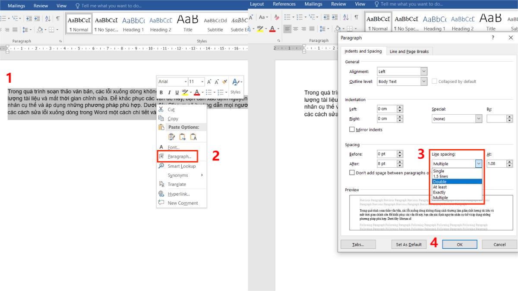The width and height of the screenshot is (518, 291).
Task: Click the Before spacing spinner arrows
Action: (x=400, y=154)
